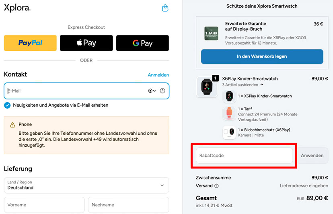Pay with the PayPal express button
The image size is (333, 214).
click(31, 43)
